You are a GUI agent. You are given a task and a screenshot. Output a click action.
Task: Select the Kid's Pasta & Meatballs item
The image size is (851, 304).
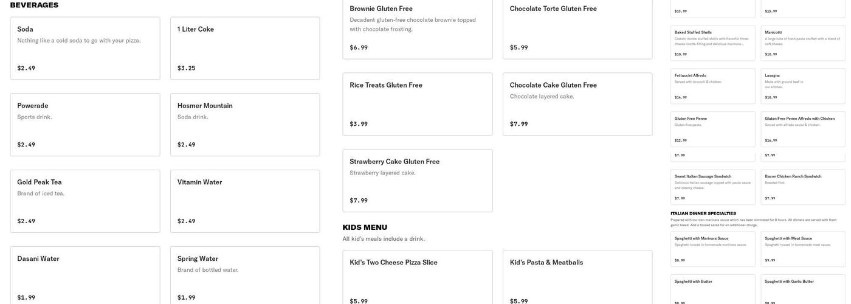coord(577,277)
